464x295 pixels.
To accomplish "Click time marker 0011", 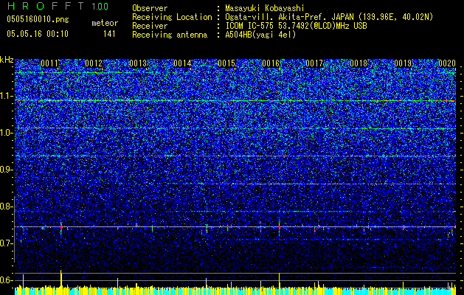I will click(49, 63).
